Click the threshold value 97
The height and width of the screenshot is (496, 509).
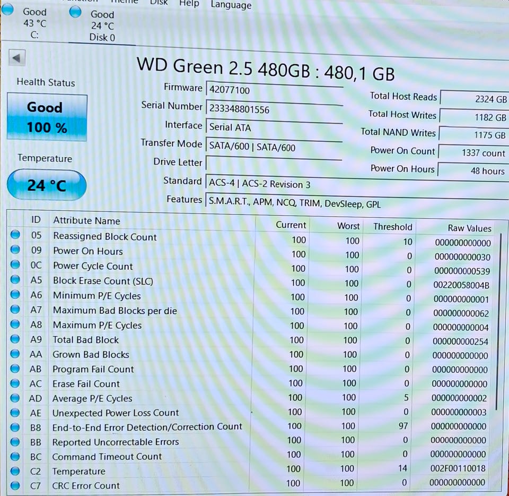403,426
